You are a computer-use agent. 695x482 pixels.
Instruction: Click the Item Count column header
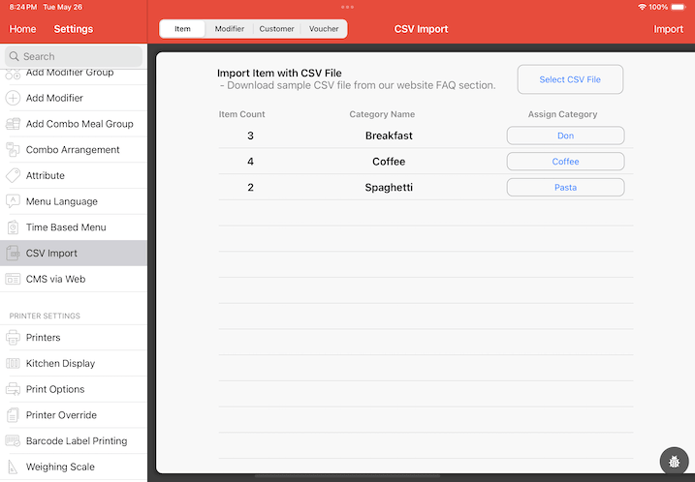tap(241, 114)
